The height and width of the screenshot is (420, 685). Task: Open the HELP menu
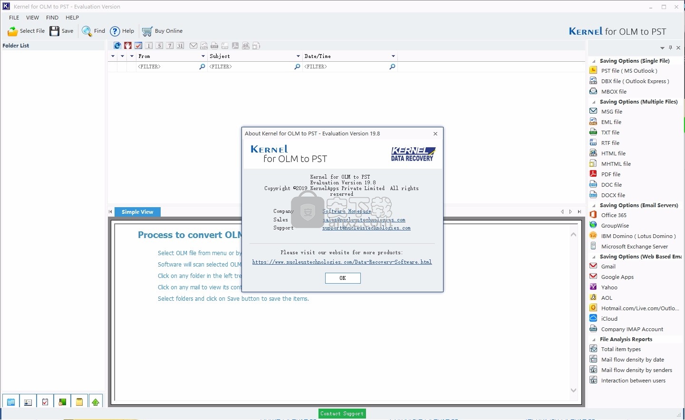coord(72,18)
